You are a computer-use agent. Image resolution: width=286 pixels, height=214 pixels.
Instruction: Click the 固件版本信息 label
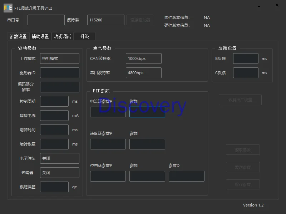(x=177, y=17)
